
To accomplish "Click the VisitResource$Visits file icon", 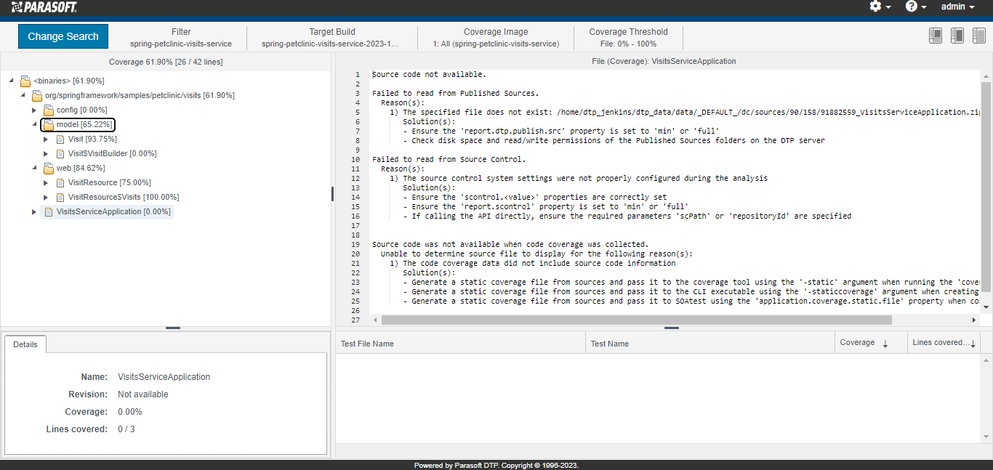I will tap(60, 197).
